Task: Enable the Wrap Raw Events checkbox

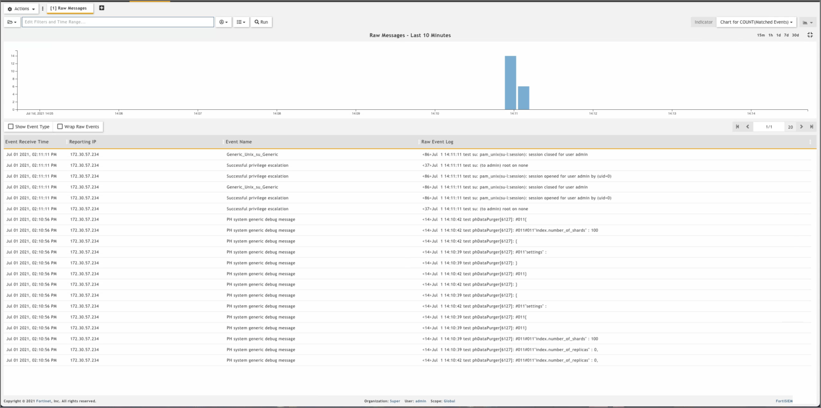Action: pos(60,127)
